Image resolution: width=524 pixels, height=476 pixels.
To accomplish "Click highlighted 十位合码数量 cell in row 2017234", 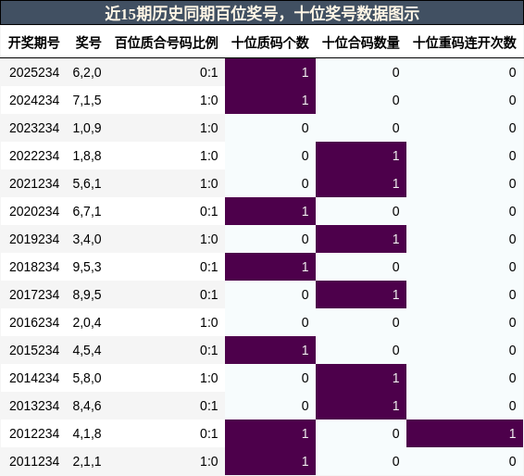I will (x=361, y=294).
